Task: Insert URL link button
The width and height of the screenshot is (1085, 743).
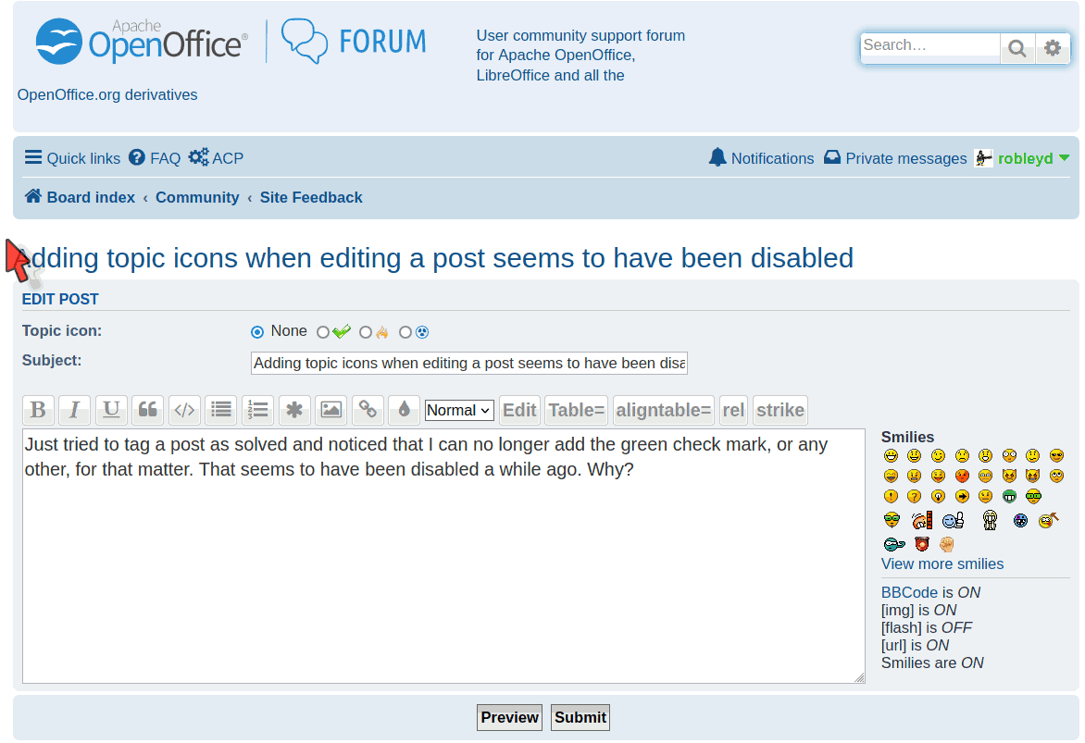Action: (368, 410)
